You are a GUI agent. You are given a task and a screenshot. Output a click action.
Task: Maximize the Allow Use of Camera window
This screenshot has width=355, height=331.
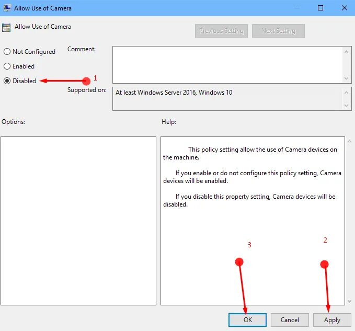tap(320, 8)
